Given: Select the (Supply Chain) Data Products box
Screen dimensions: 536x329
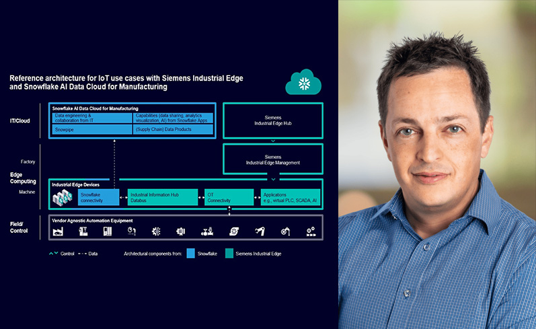Looking at the screenshot, I should pyautogui.click(x=173, y=128).
